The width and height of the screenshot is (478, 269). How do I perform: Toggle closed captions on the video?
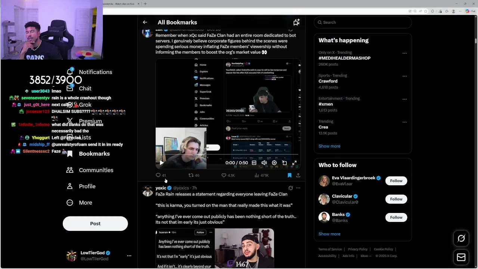254,163
